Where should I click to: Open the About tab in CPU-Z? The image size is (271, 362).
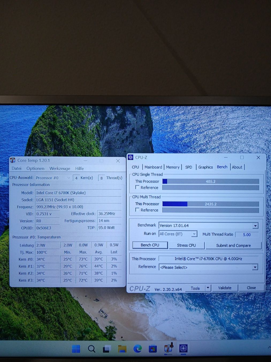tap(237, 167)
